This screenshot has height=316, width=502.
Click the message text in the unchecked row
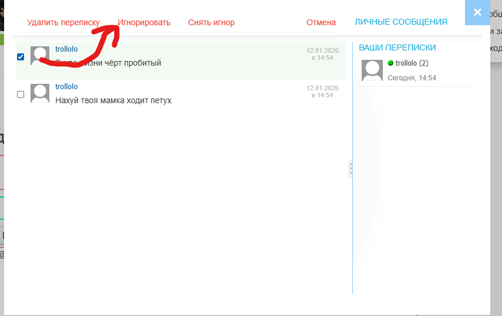coord(113,100)
